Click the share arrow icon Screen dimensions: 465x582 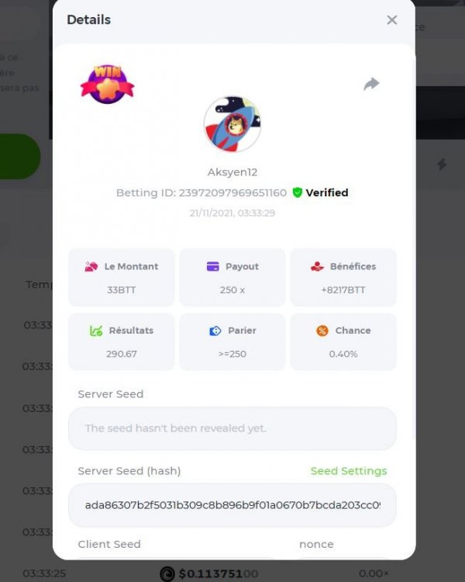[x=371, y=84]
